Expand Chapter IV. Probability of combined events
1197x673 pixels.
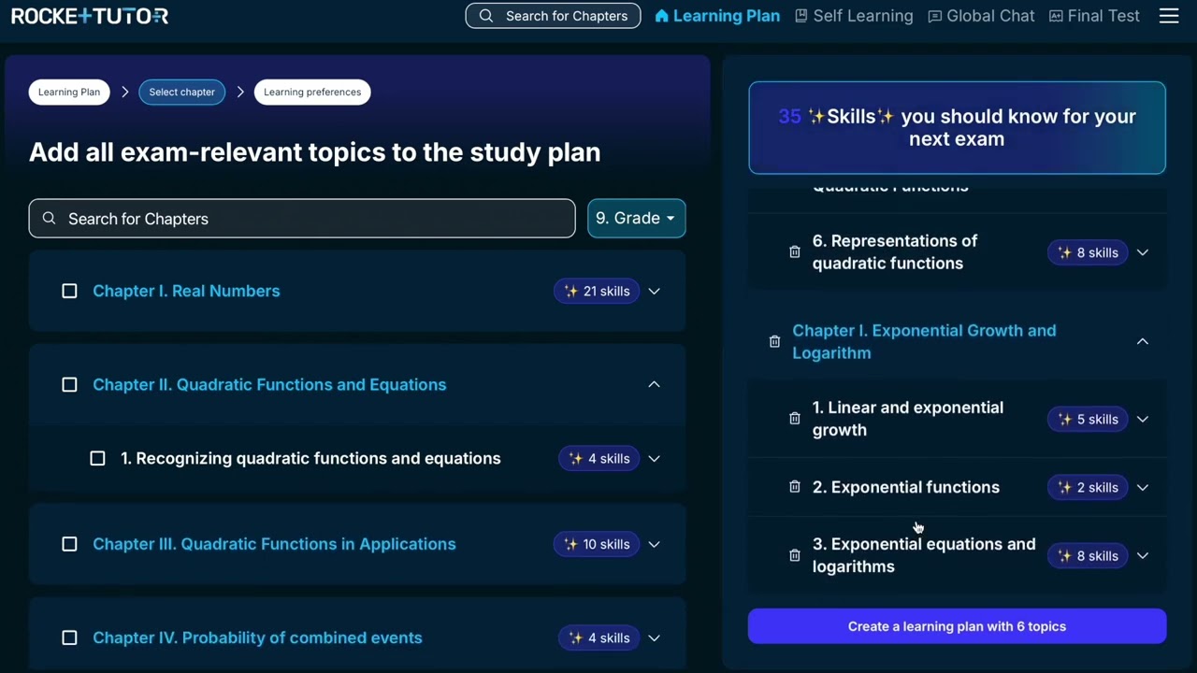coord(655,637)
